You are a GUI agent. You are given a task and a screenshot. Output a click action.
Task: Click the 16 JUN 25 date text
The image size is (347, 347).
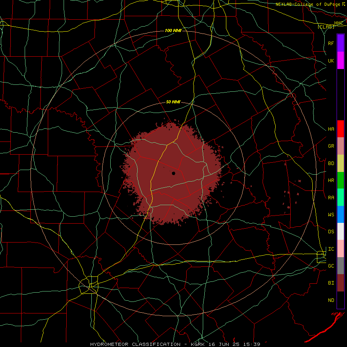(224, 344)
